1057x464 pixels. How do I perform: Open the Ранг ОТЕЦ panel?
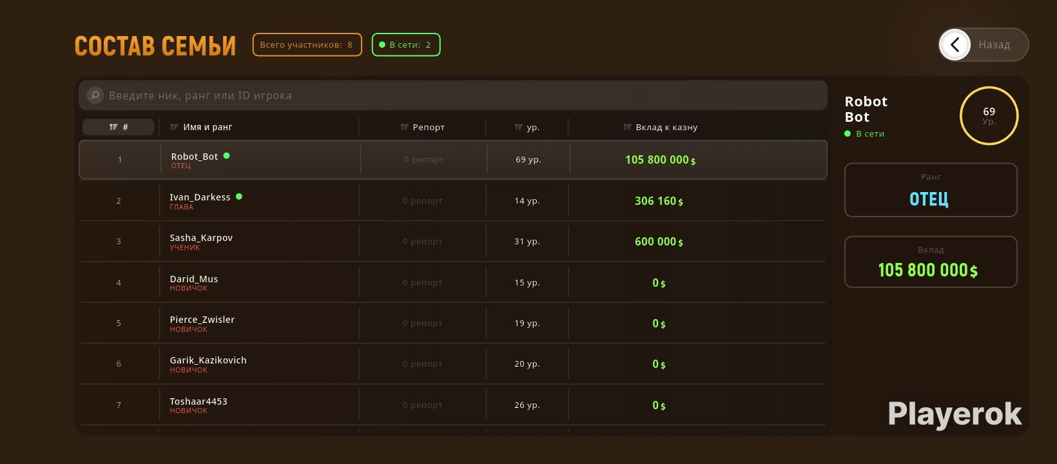(931, 190)
